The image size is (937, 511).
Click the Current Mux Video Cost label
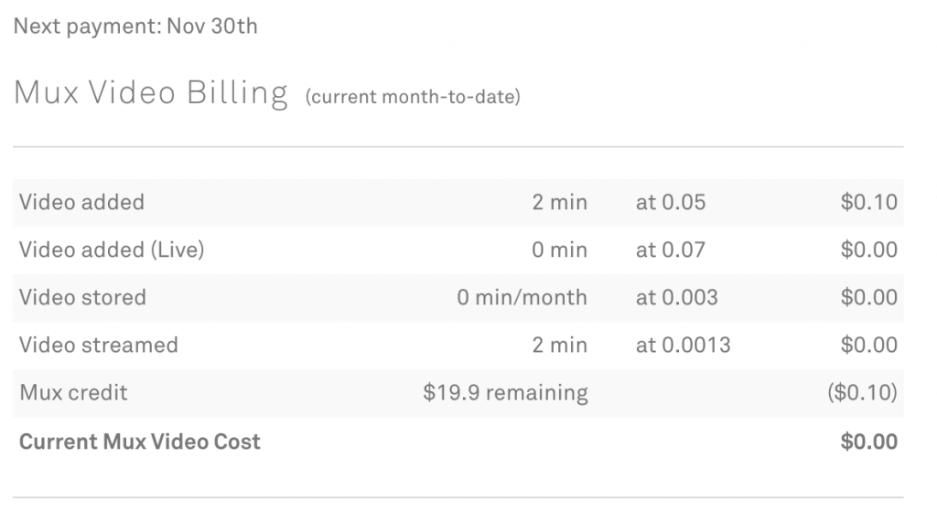(x=140, y=442)
